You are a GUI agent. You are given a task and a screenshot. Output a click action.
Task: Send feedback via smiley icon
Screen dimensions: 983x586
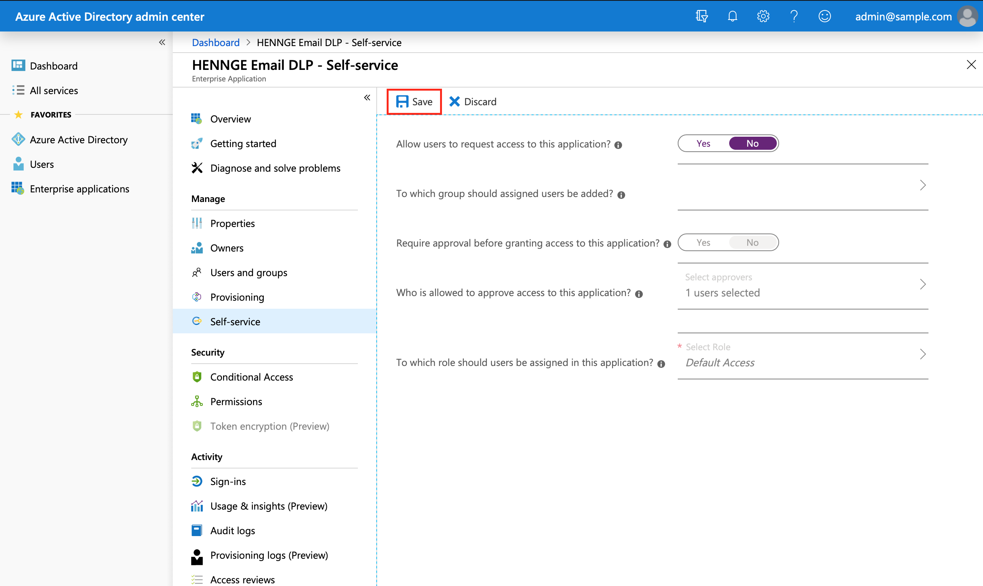click(825, 16)
